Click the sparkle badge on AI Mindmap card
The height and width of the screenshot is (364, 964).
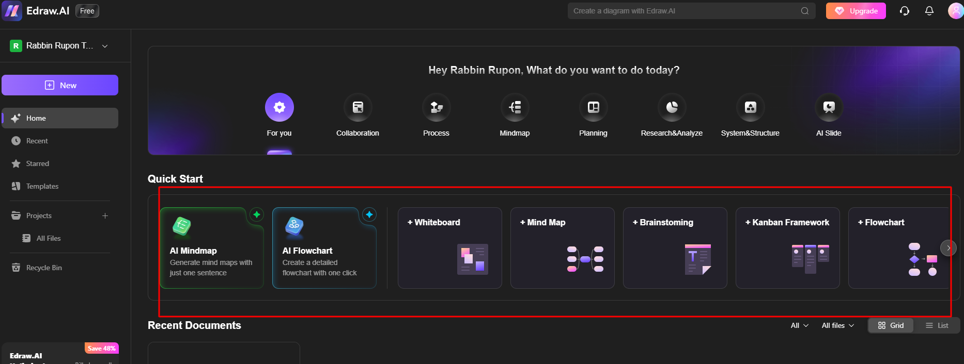[257, 214]
